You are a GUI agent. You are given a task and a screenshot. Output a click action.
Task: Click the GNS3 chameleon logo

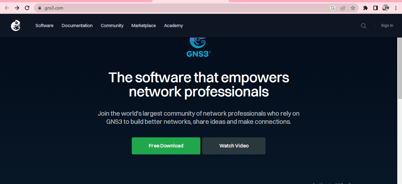pos(15,26)
